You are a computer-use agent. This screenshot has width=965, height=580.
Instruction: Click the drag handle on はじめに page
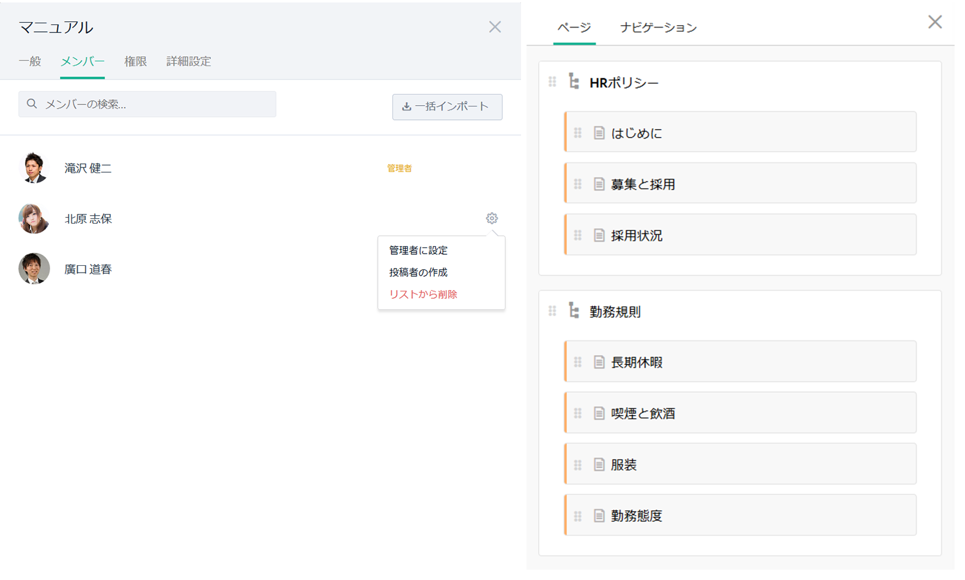[x=578, y=133]
